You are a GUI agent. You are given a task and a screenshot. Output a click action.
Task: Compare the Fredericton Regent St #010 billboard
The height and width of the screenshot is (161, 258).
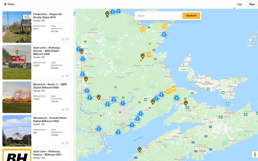tap(63, 39)
